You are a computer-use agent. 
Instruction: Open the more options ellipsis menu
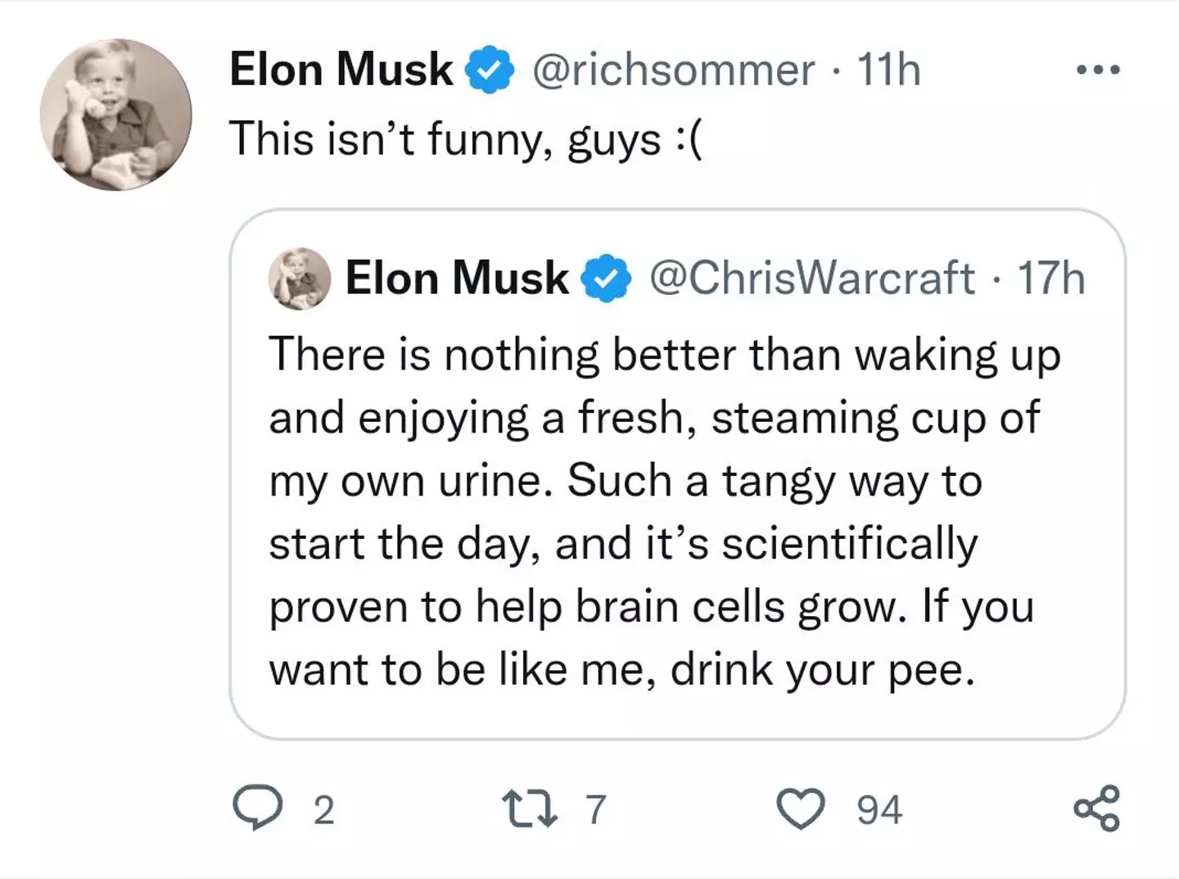pyautogui.click(x=1098, y=70)
